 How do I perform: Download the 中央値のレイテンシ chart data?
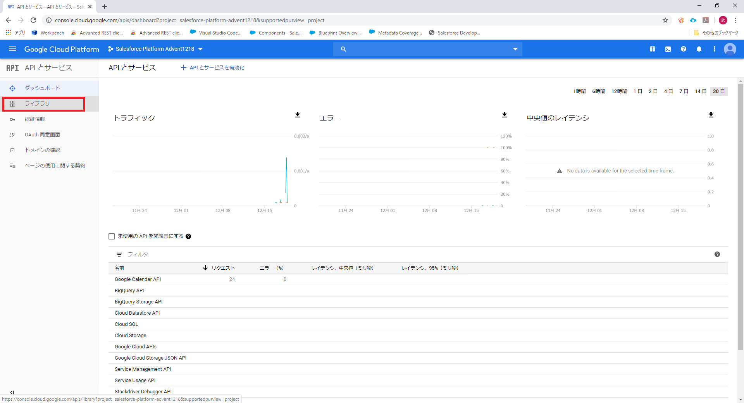pos(711,115)
